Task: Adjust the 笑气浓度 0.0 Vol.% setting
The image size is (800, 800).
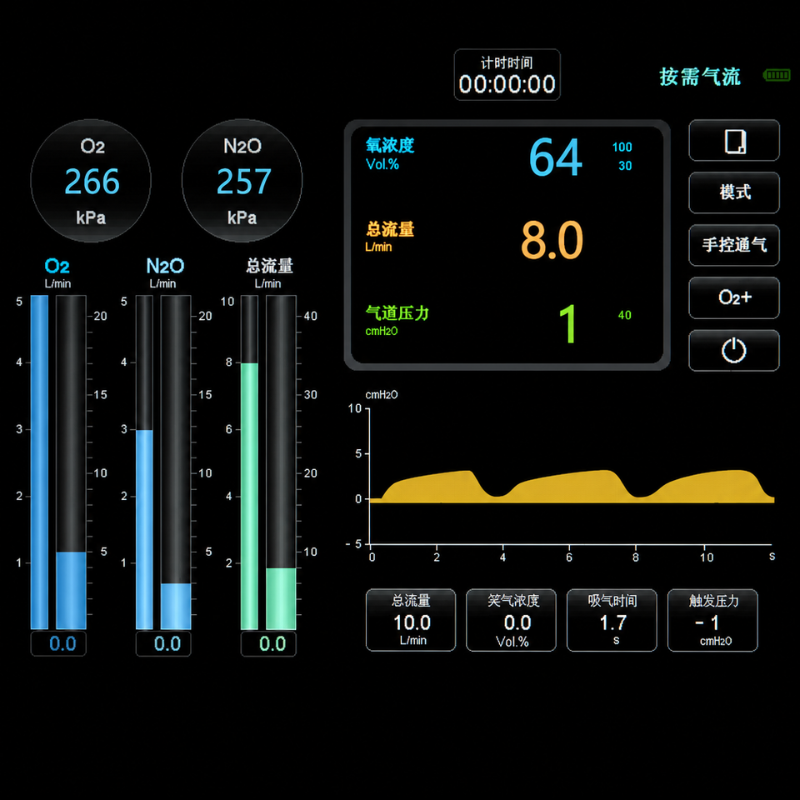Action: pyautogui.click(x=511, y=620)
